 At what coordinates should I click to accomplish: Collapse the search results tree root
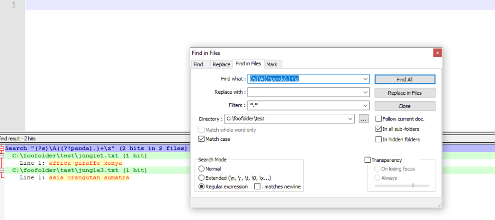coord(2,148)
